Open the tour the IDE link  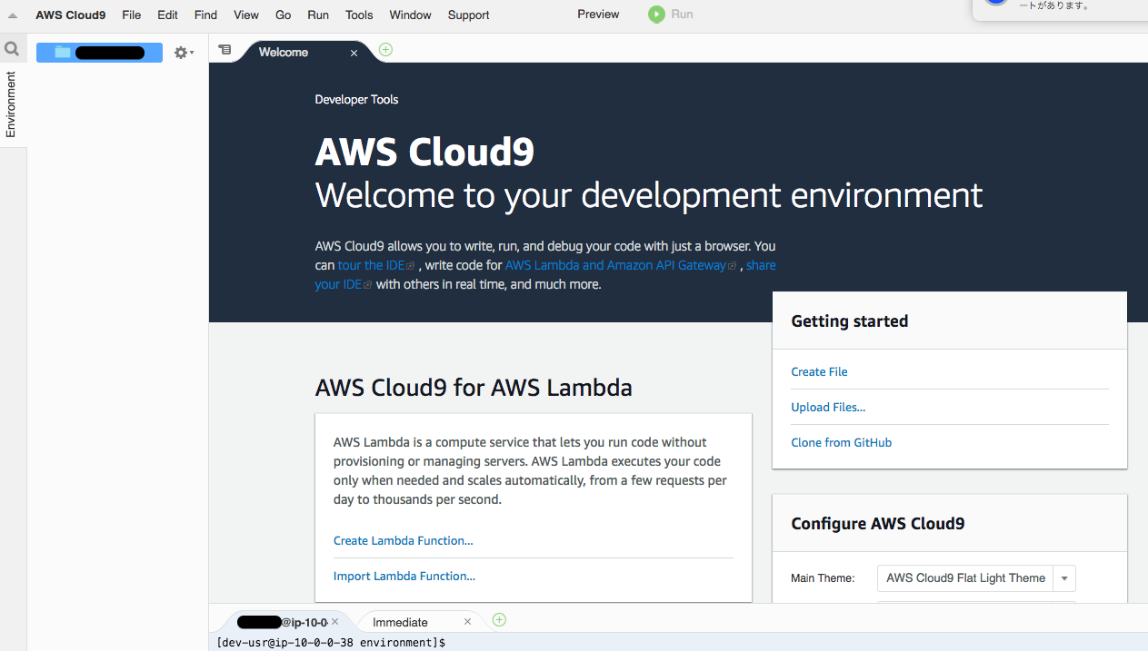point(372,264)
